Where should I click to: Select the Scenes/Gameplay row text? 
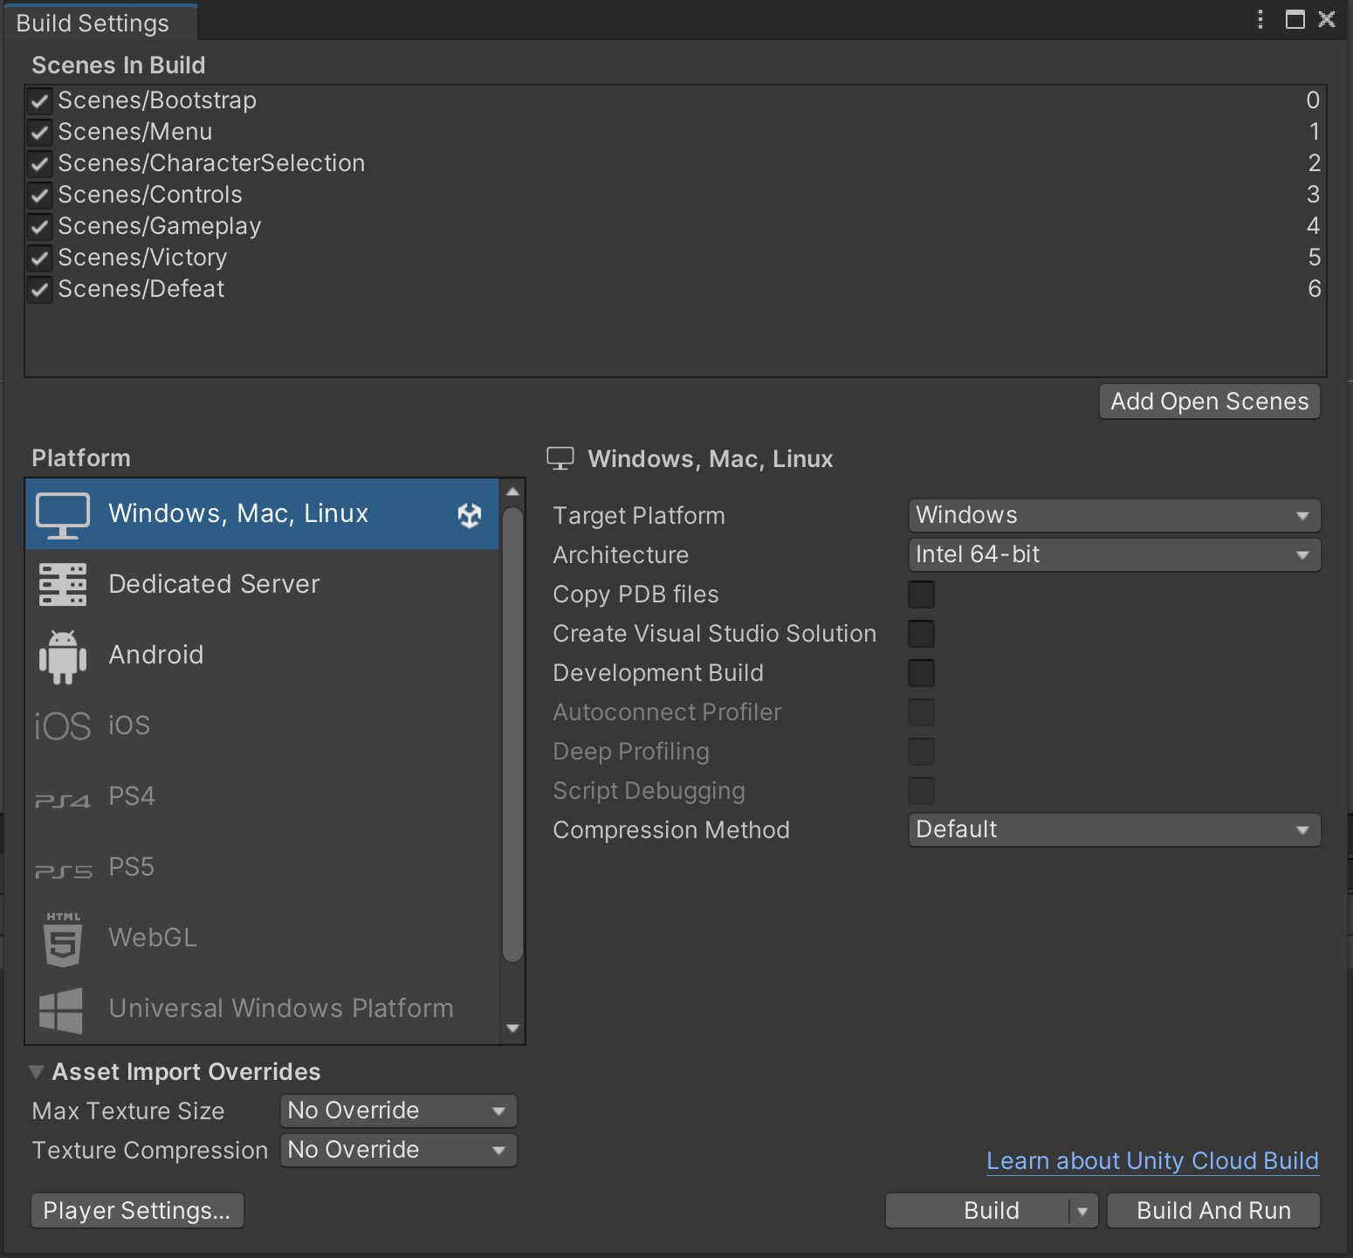click(160, 226)
